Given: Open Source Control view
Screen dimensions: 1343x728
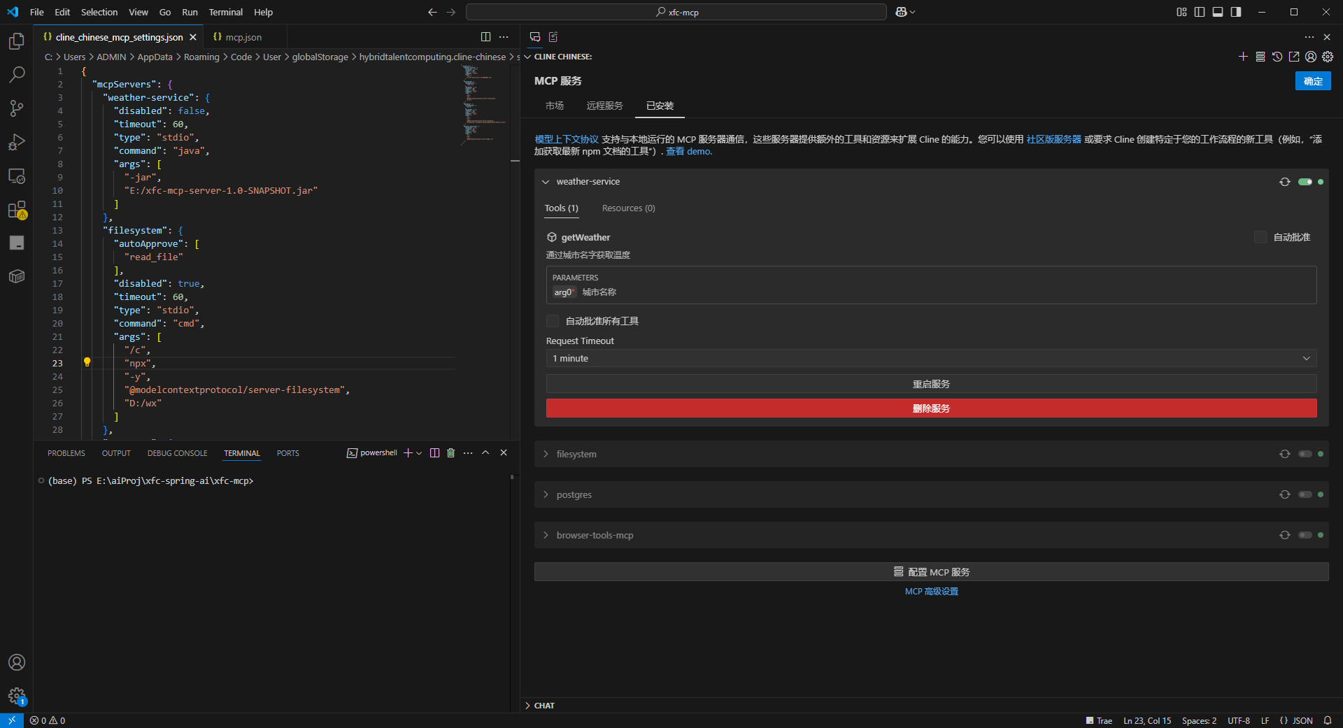Looking at the screenshot, I should [x=17, y=108].
